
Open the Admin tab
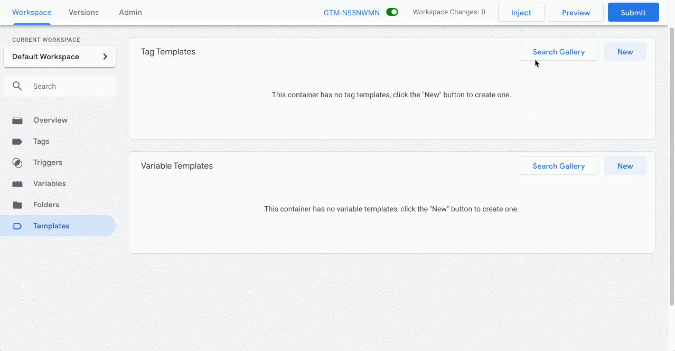pos(130,12)
